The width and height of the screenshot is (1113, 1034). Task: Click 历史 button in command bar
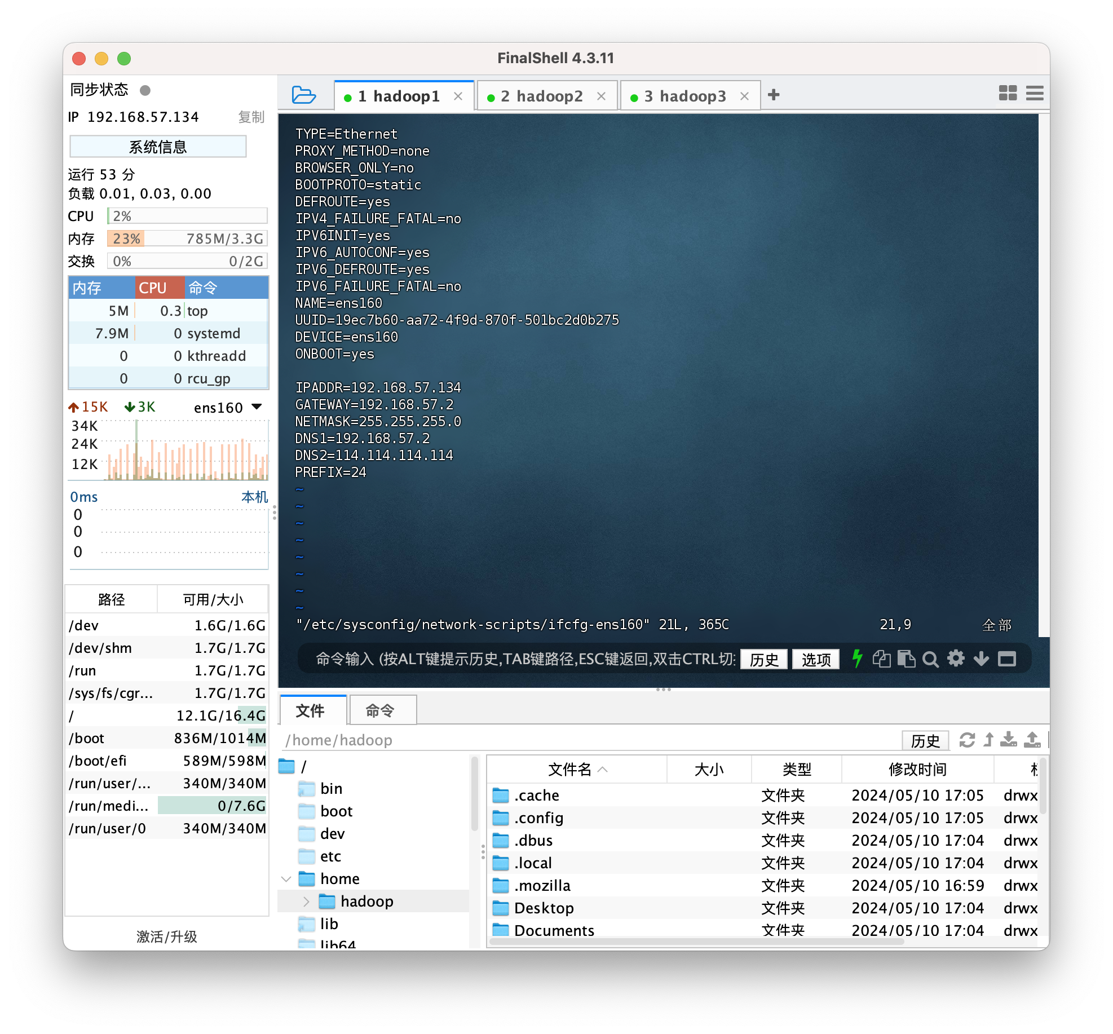click(x=763, y=659)
